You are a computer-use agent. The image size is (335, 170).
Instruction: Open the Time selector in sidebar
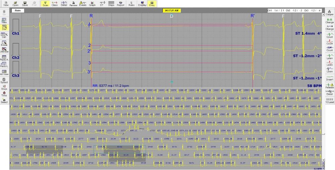coord(4,94)
